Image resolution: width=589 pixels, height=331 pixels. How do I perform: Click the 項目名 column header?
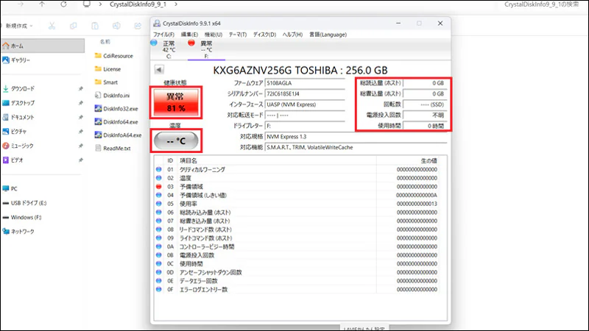pyautogui.click(x=277, y=160)
